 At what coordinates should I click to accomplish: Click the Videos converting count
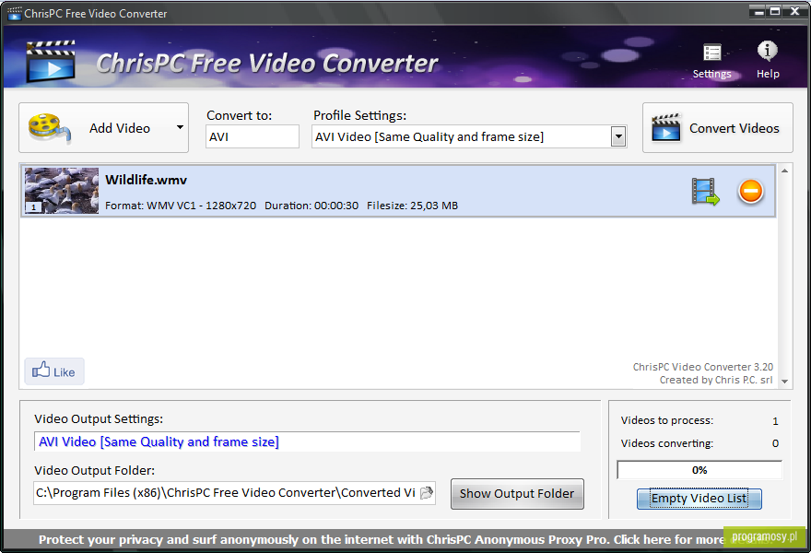point(775,443)
